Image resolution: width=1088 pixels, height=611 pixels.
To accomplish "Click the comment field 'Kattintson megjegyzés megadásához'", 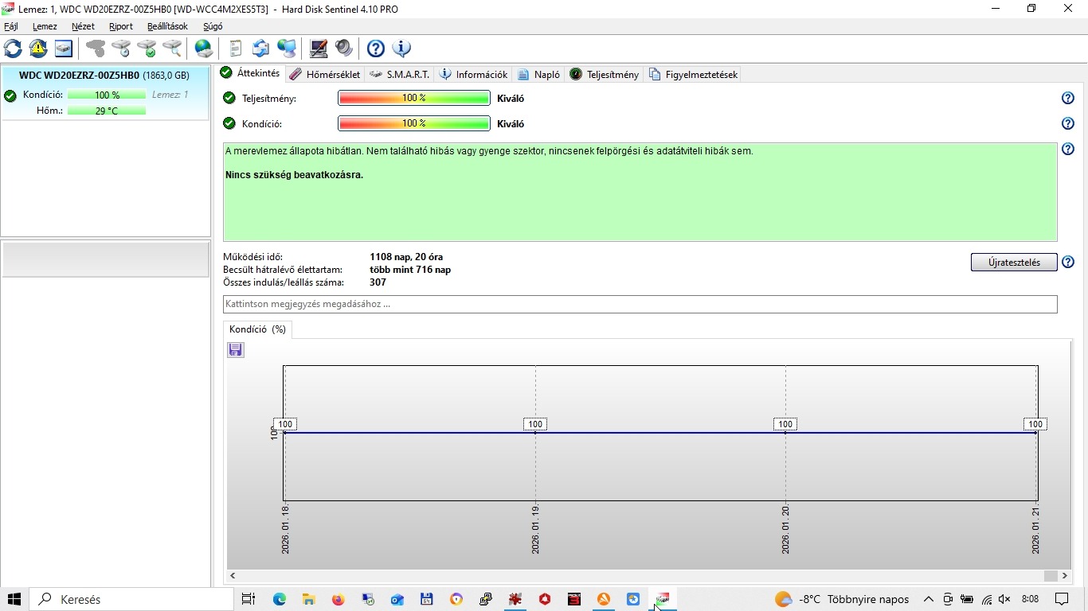I will tap(640, 304).
